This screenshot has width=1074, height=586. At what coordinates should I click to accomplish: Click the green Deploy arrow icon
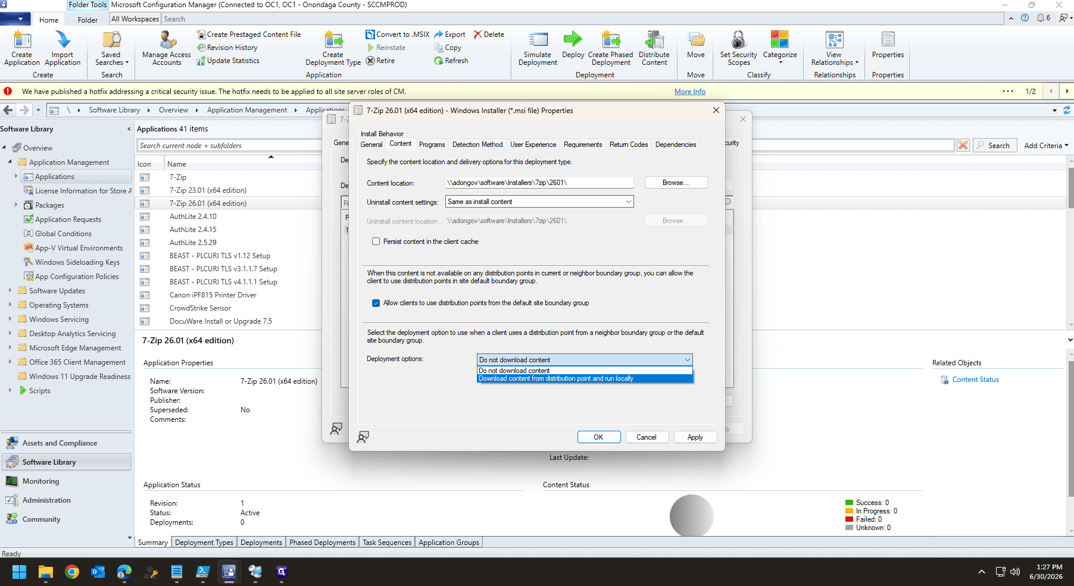[x=573, y=40]
